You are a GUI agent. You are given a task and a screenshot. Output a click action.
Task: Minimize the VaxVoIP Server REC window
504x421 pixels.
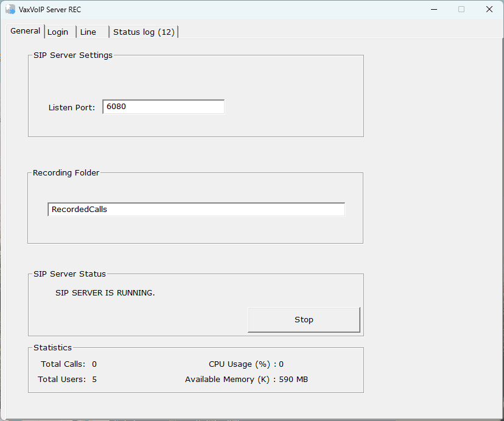[434, 9]
